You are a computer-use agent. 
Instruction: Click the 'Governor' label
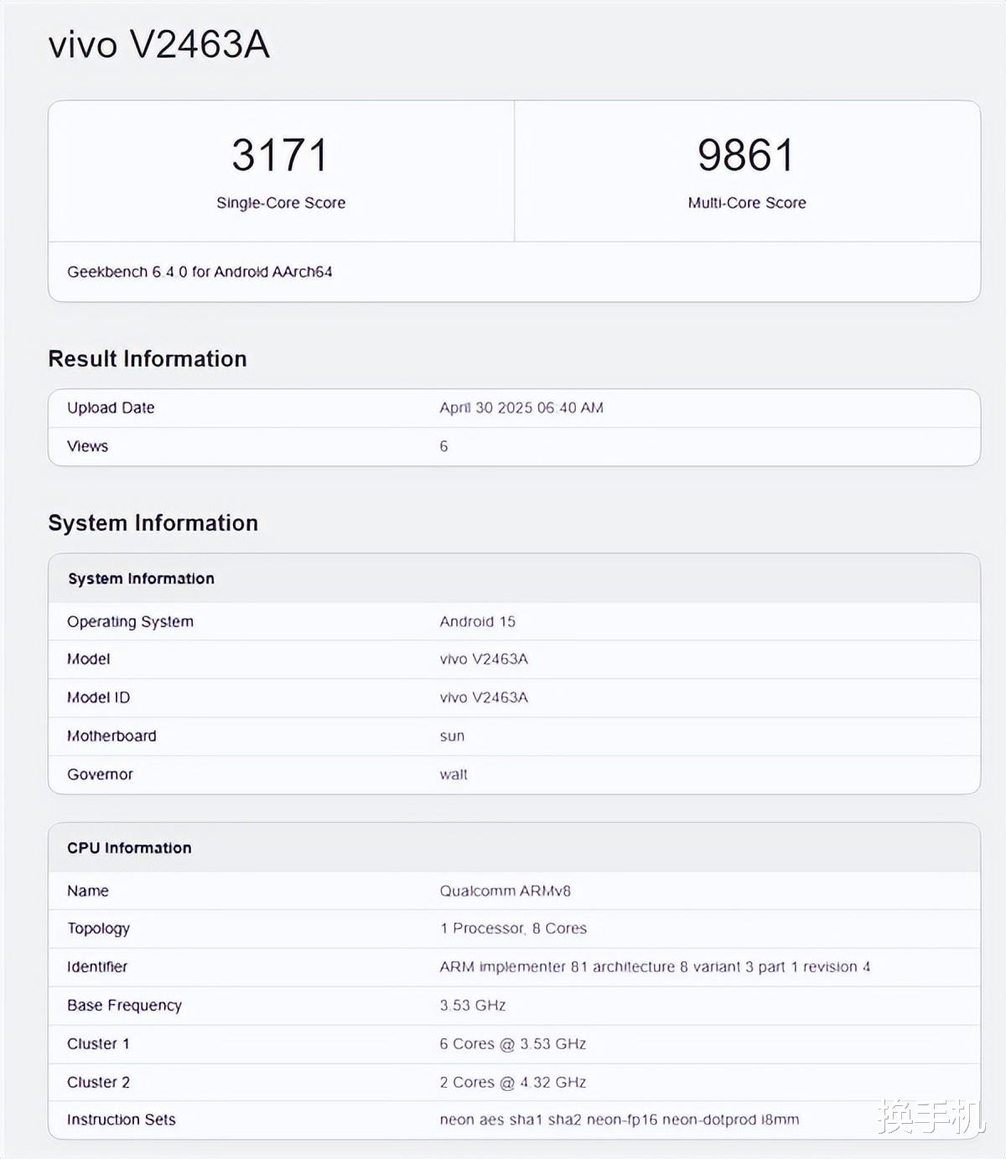100,775
